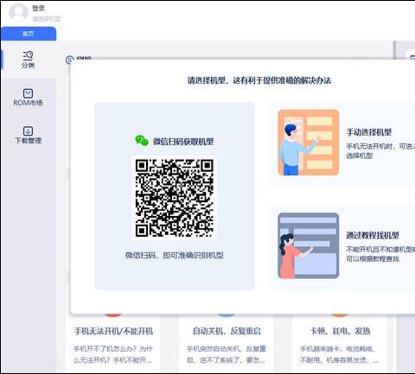Click the WeChat QR code image
Screen dimensions: 415x374
(x=174, y=198)
